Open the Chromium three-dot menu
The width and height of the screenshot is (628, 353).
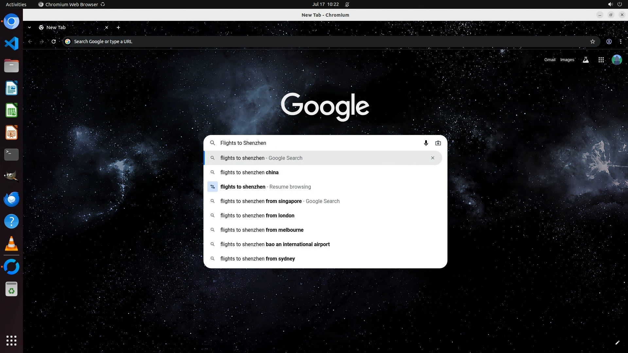pos(620,42)
